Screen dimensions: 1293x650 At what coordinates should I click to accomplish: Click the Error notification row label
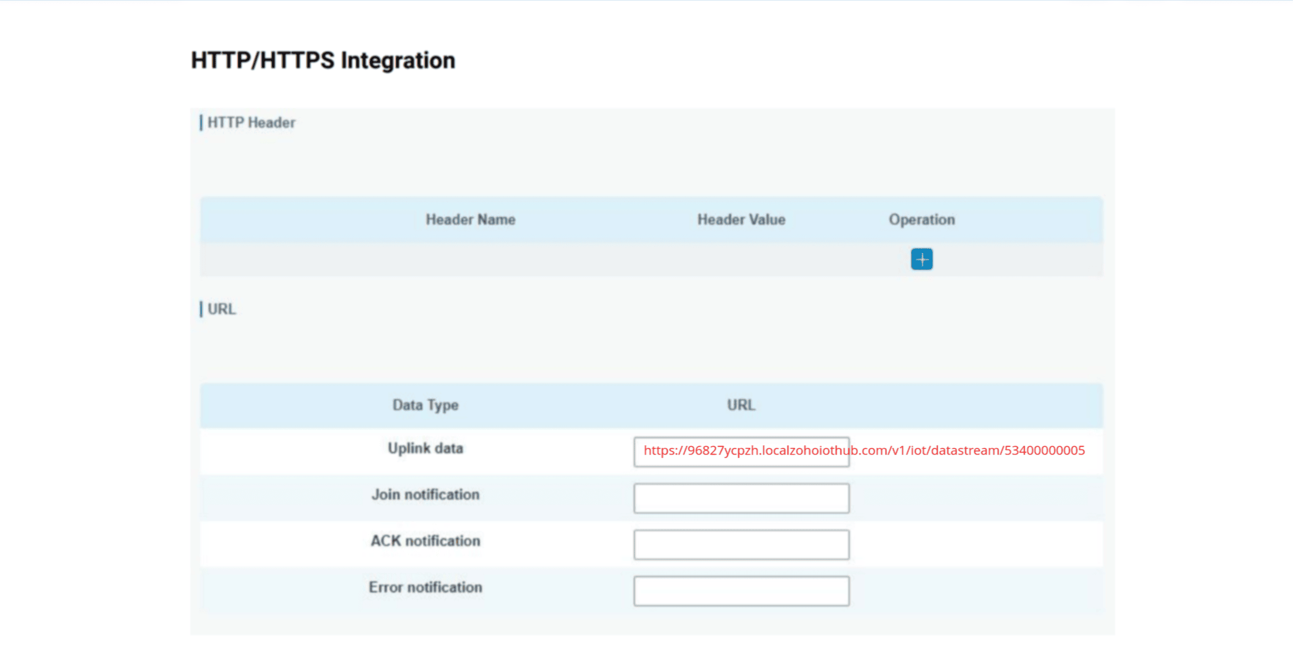[x=425, y=587]
